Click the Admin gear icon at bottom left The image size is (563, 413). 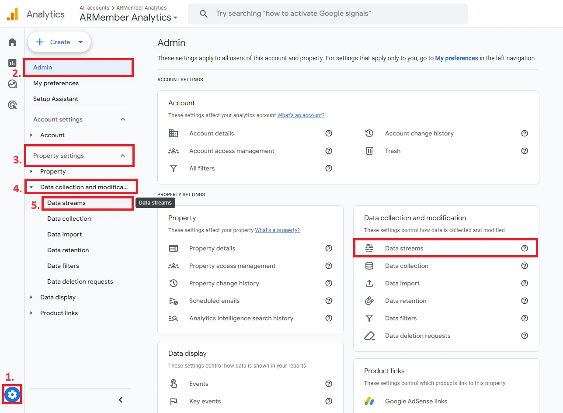pyautogui.click(x=12, y=395)
